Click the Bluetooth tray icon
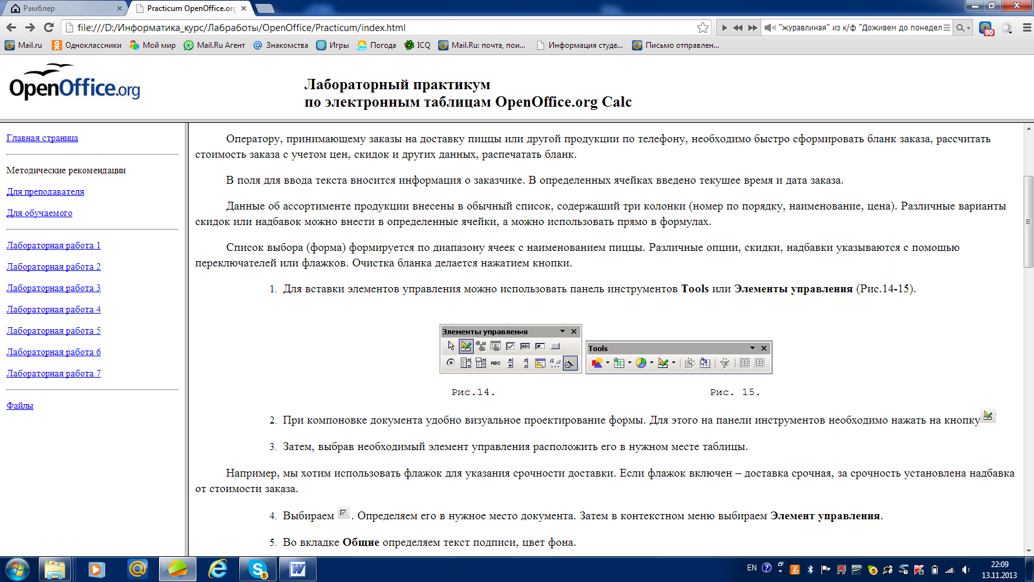Screen dimensions: 1034x582 pos(810,570)
